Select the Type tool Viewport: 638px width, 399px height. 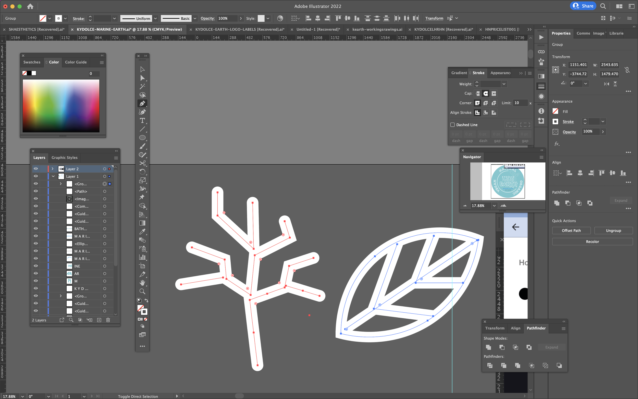(142, 120)
